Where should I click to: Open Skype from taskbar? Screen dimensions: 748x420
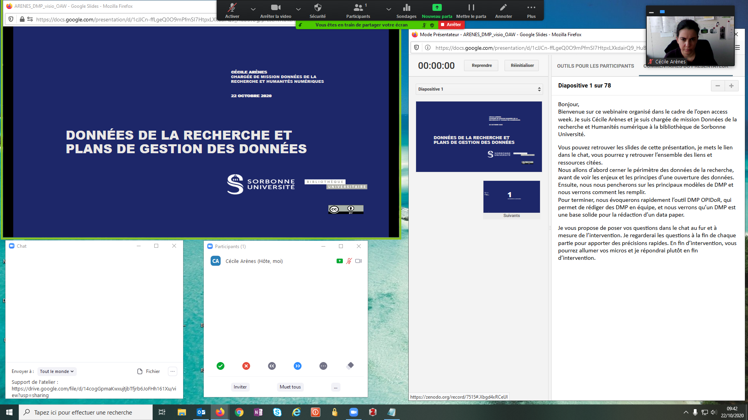tap(277, 412)
